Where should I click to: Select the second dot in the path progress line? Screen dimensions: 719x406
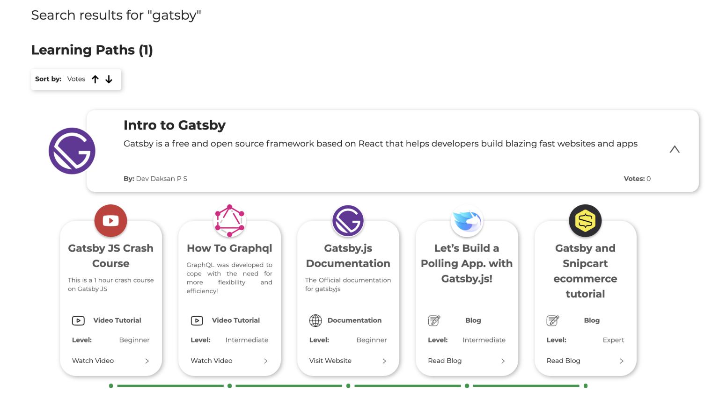point(229,386)
